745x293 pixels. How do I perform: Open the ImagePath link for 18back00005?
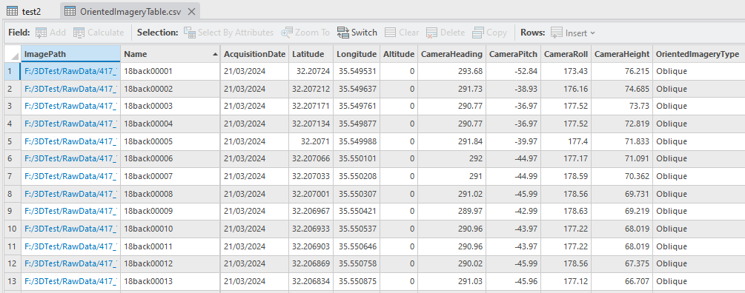pos(71,142)
